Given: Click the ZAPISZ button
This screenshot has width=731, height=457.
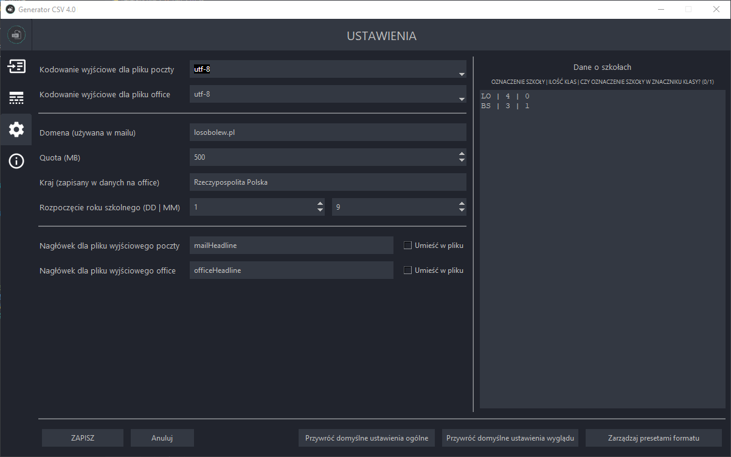Looking at the screenshot, I should tap(83, 438).
